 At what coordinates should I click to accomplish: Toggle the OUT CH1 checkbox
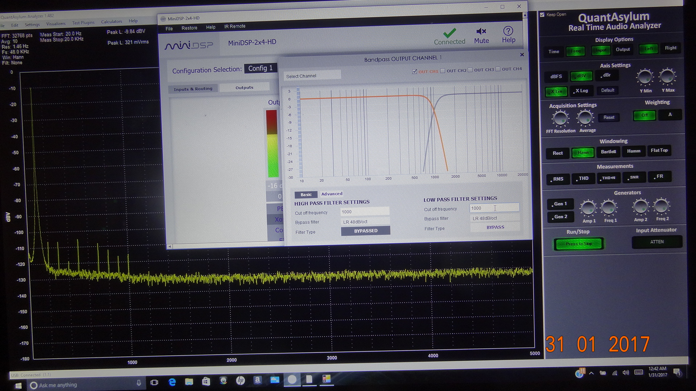pos(414,71)
